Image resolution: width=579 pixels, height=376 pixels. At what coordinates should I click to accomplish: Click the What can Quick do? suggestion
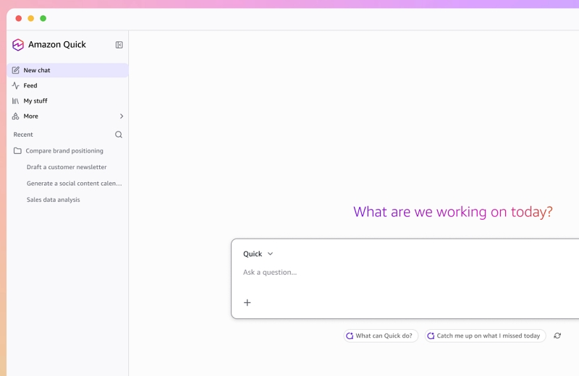(381, 336)
